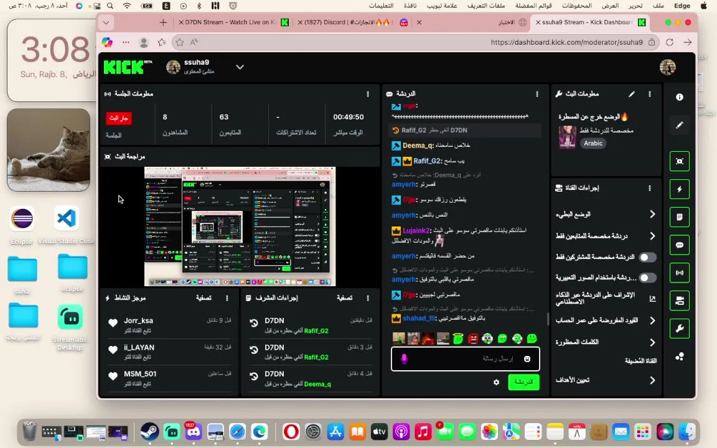Open تصفية filter in the موجز النشاط panel
717x448 pixels.
pos(204,298)
